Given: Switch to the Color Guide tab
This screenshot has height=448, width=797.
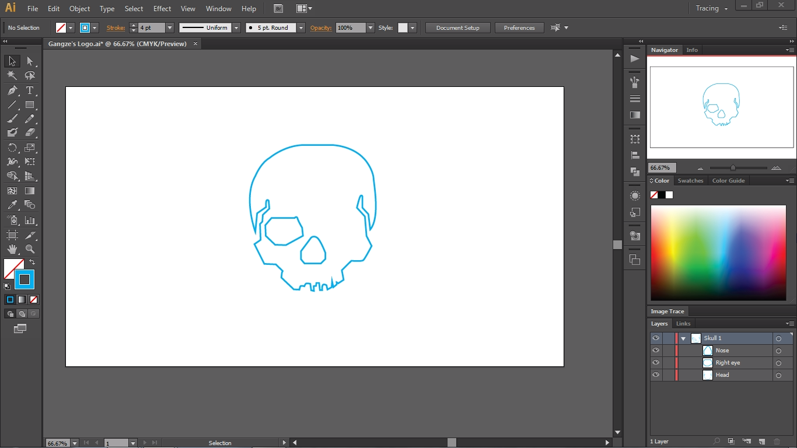Looking at the screenshot, I should coord(728,181).
